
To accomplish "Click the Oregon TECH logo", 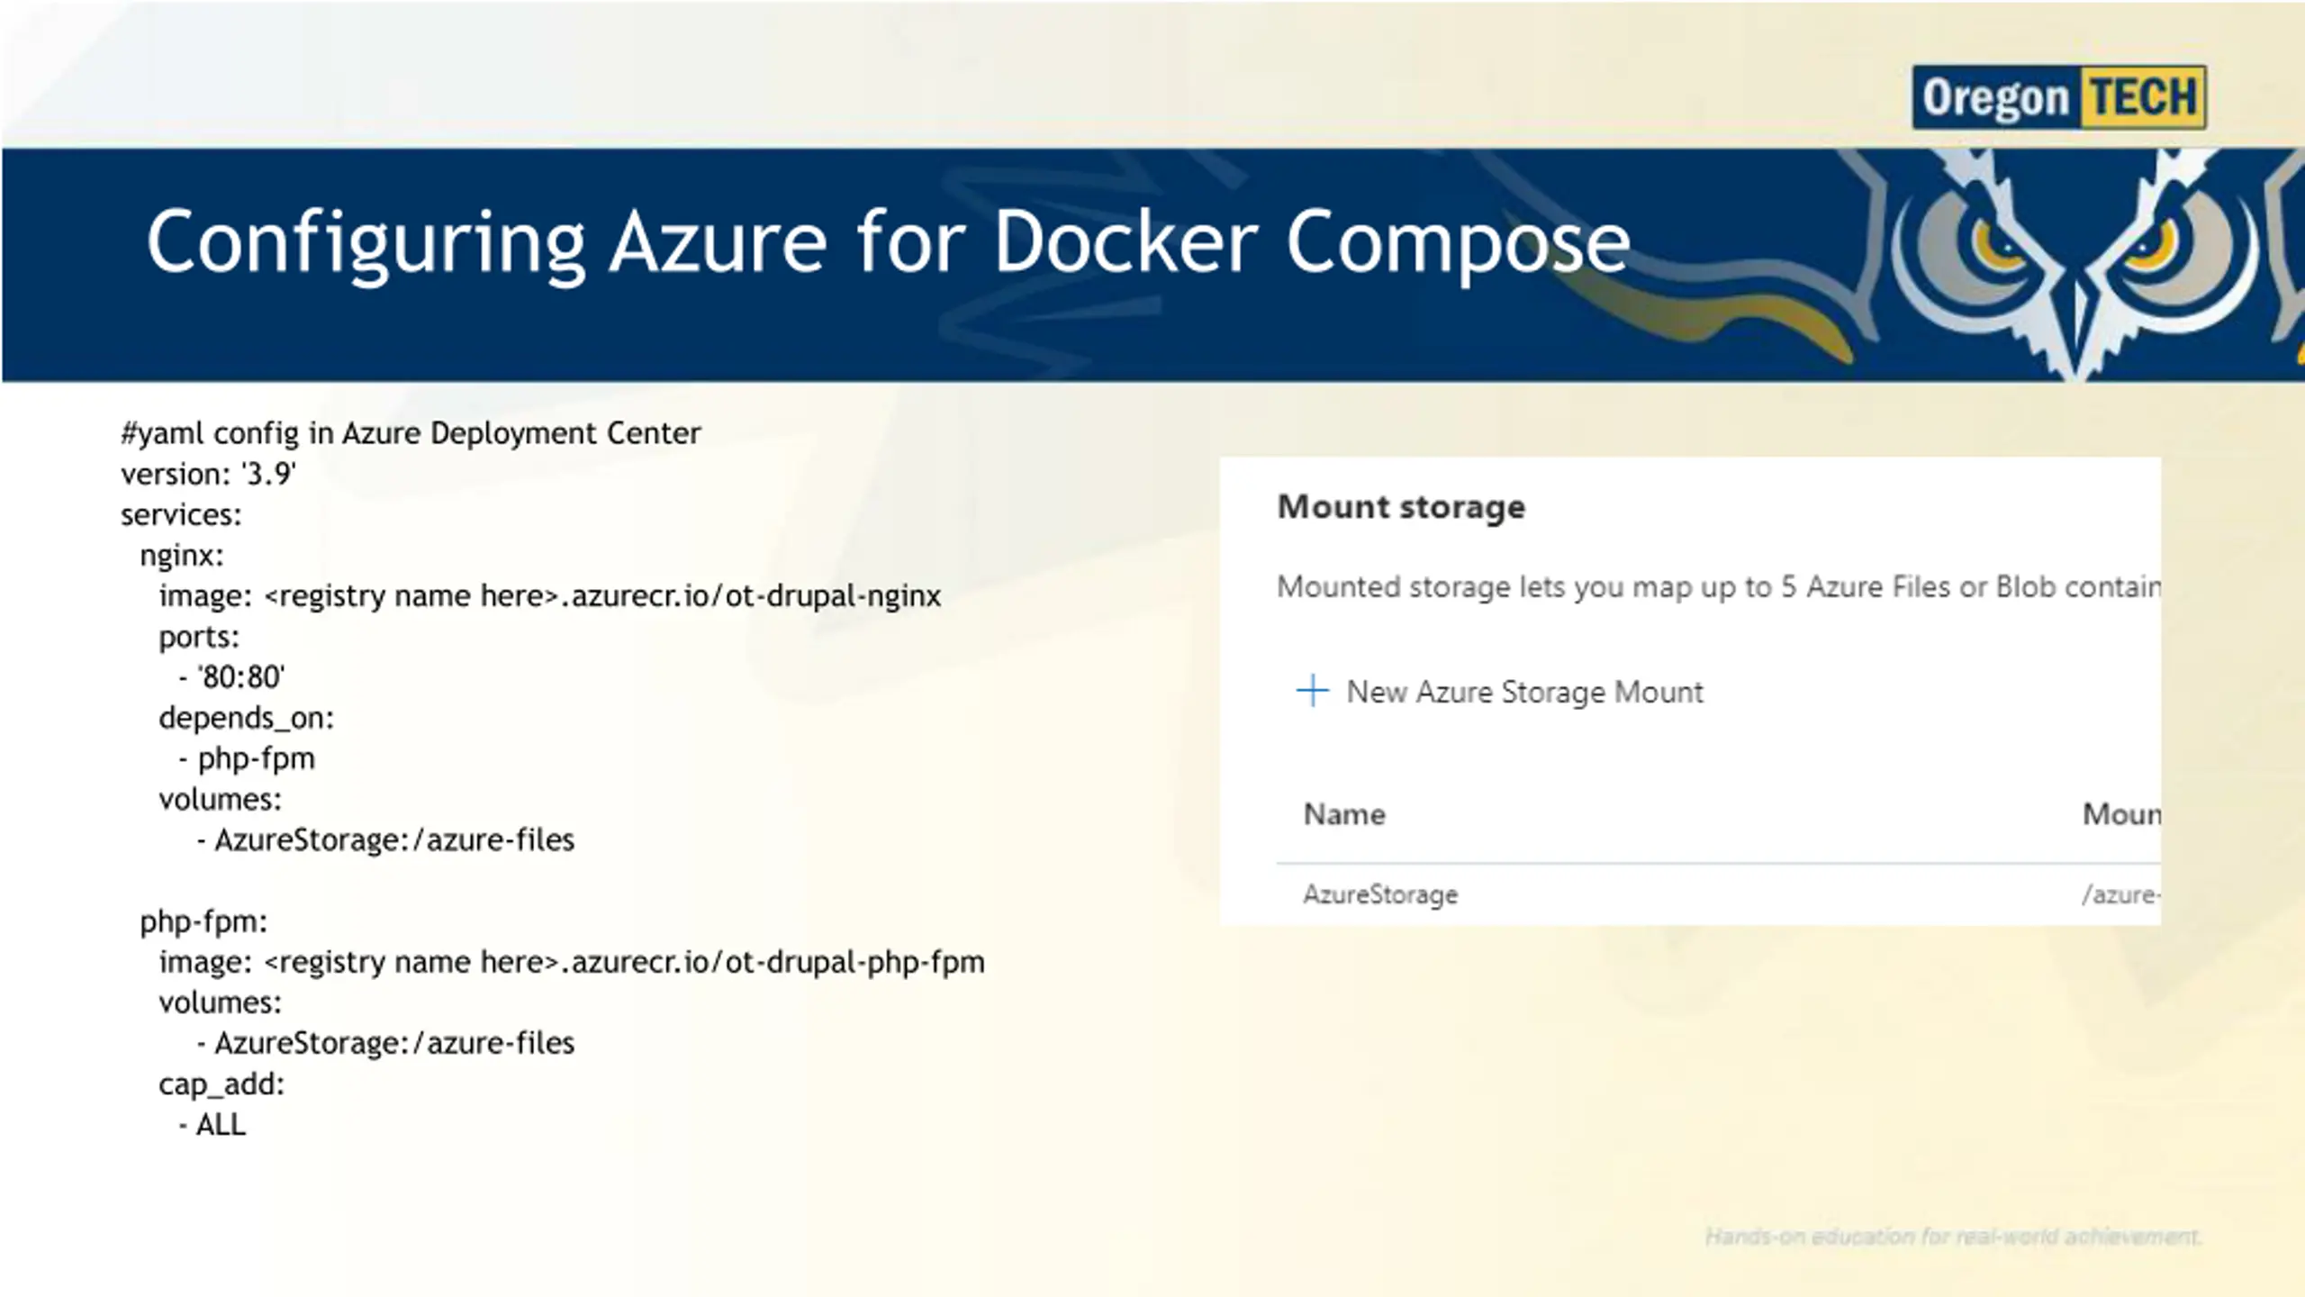I will click(x=2058, y=96).
